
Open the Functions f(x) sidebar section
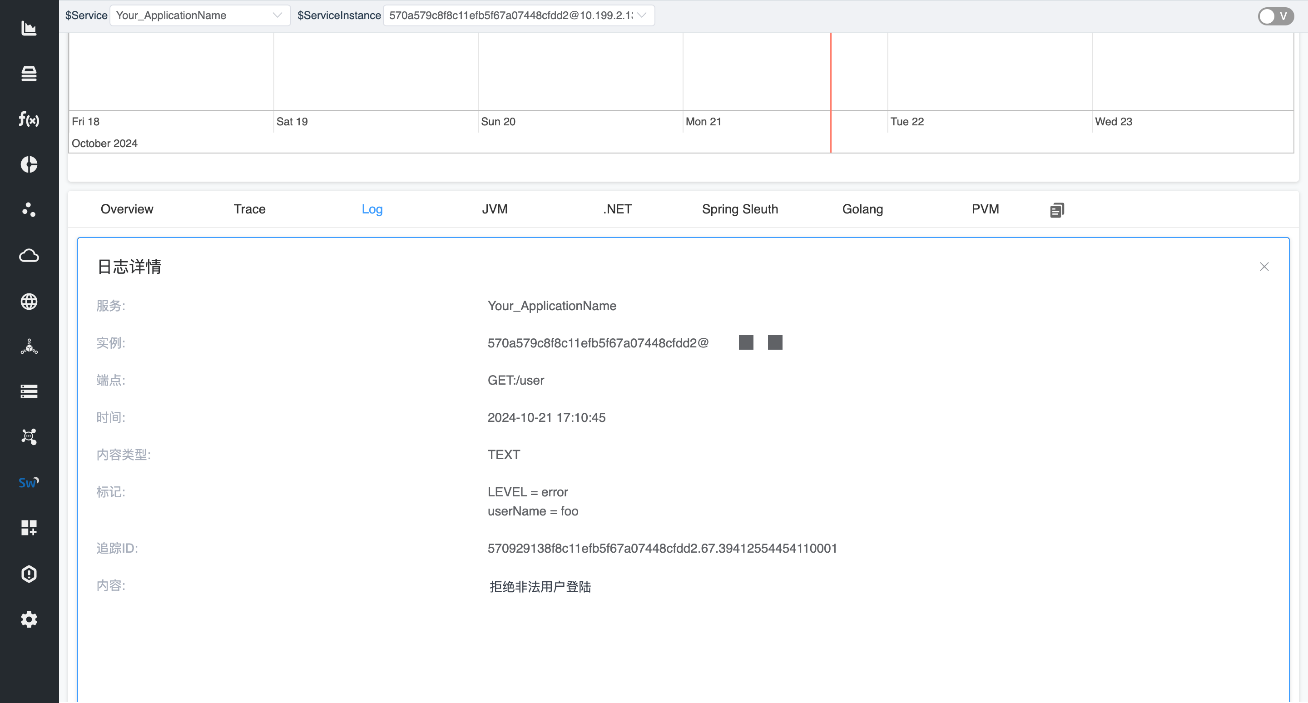29,120
